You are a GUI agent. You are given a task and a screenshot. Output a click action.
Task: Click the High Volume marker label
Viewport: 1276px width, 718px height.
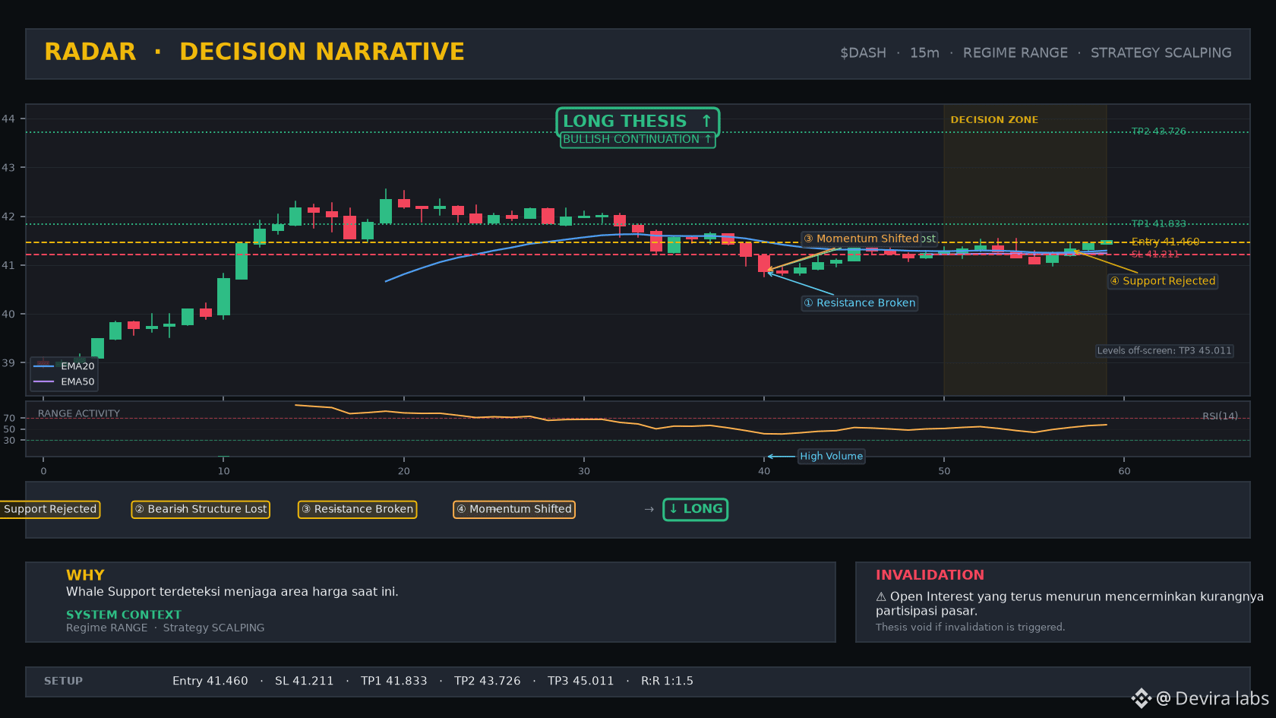pyautogui.click(x=831, y=457)
